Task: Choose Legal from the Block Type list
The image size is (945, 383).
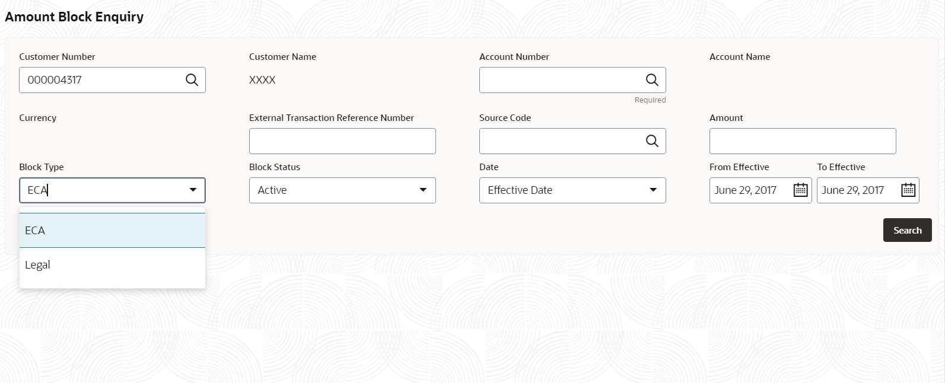Action: tap(112, 265)
